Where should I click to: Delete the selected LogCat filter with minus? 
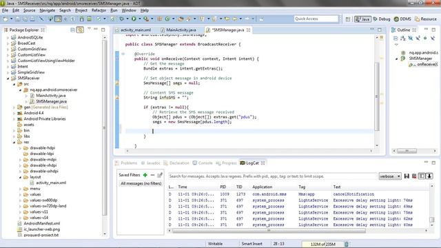pyautogui.click(x=152, y=175)
